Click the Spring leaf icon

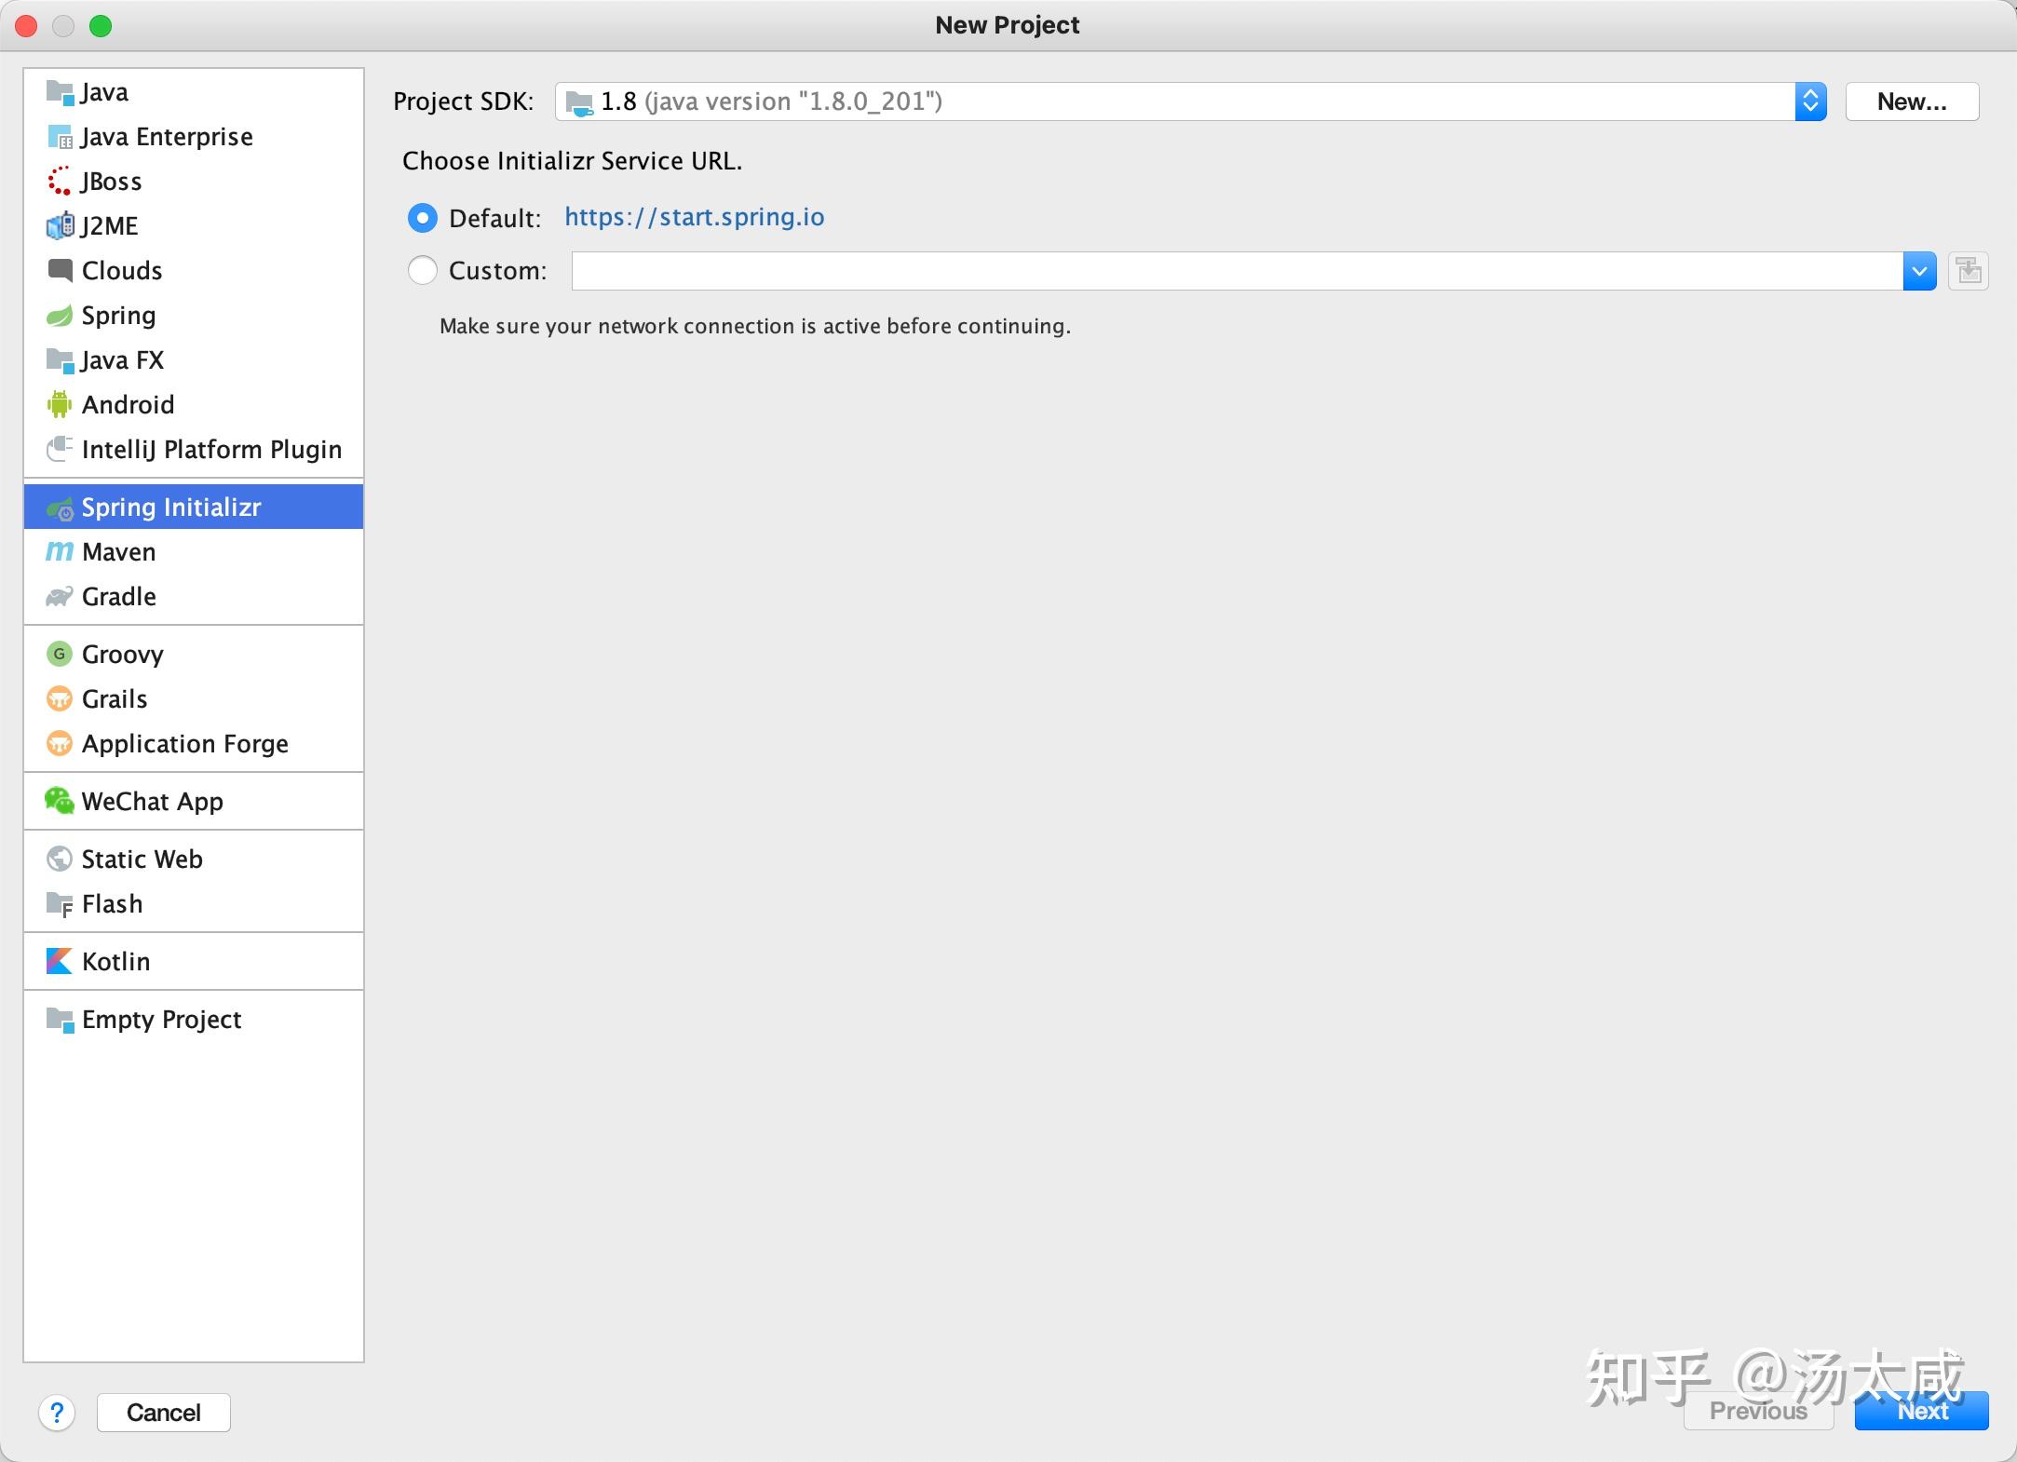(59, 315)
